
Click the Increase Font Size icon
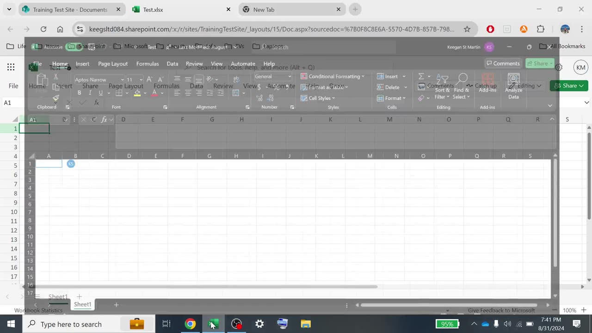tap(149, 80)
